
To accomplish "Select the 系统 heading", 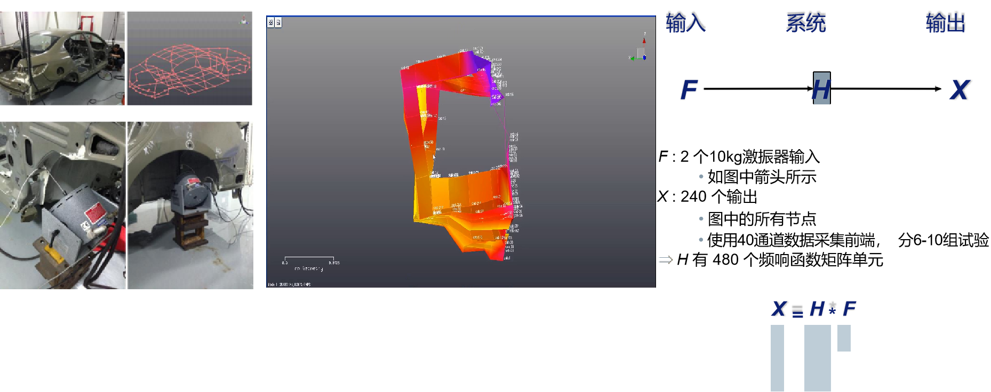I will coord(806,22).
